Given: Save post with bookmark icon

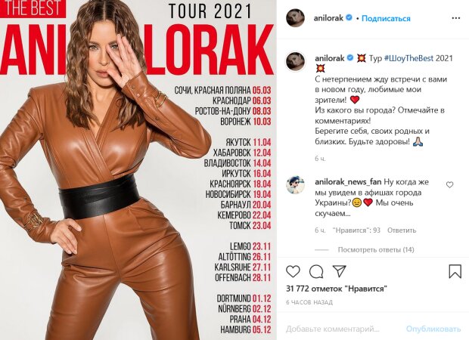Looking at the screenshot, I should tap(455, 271).
